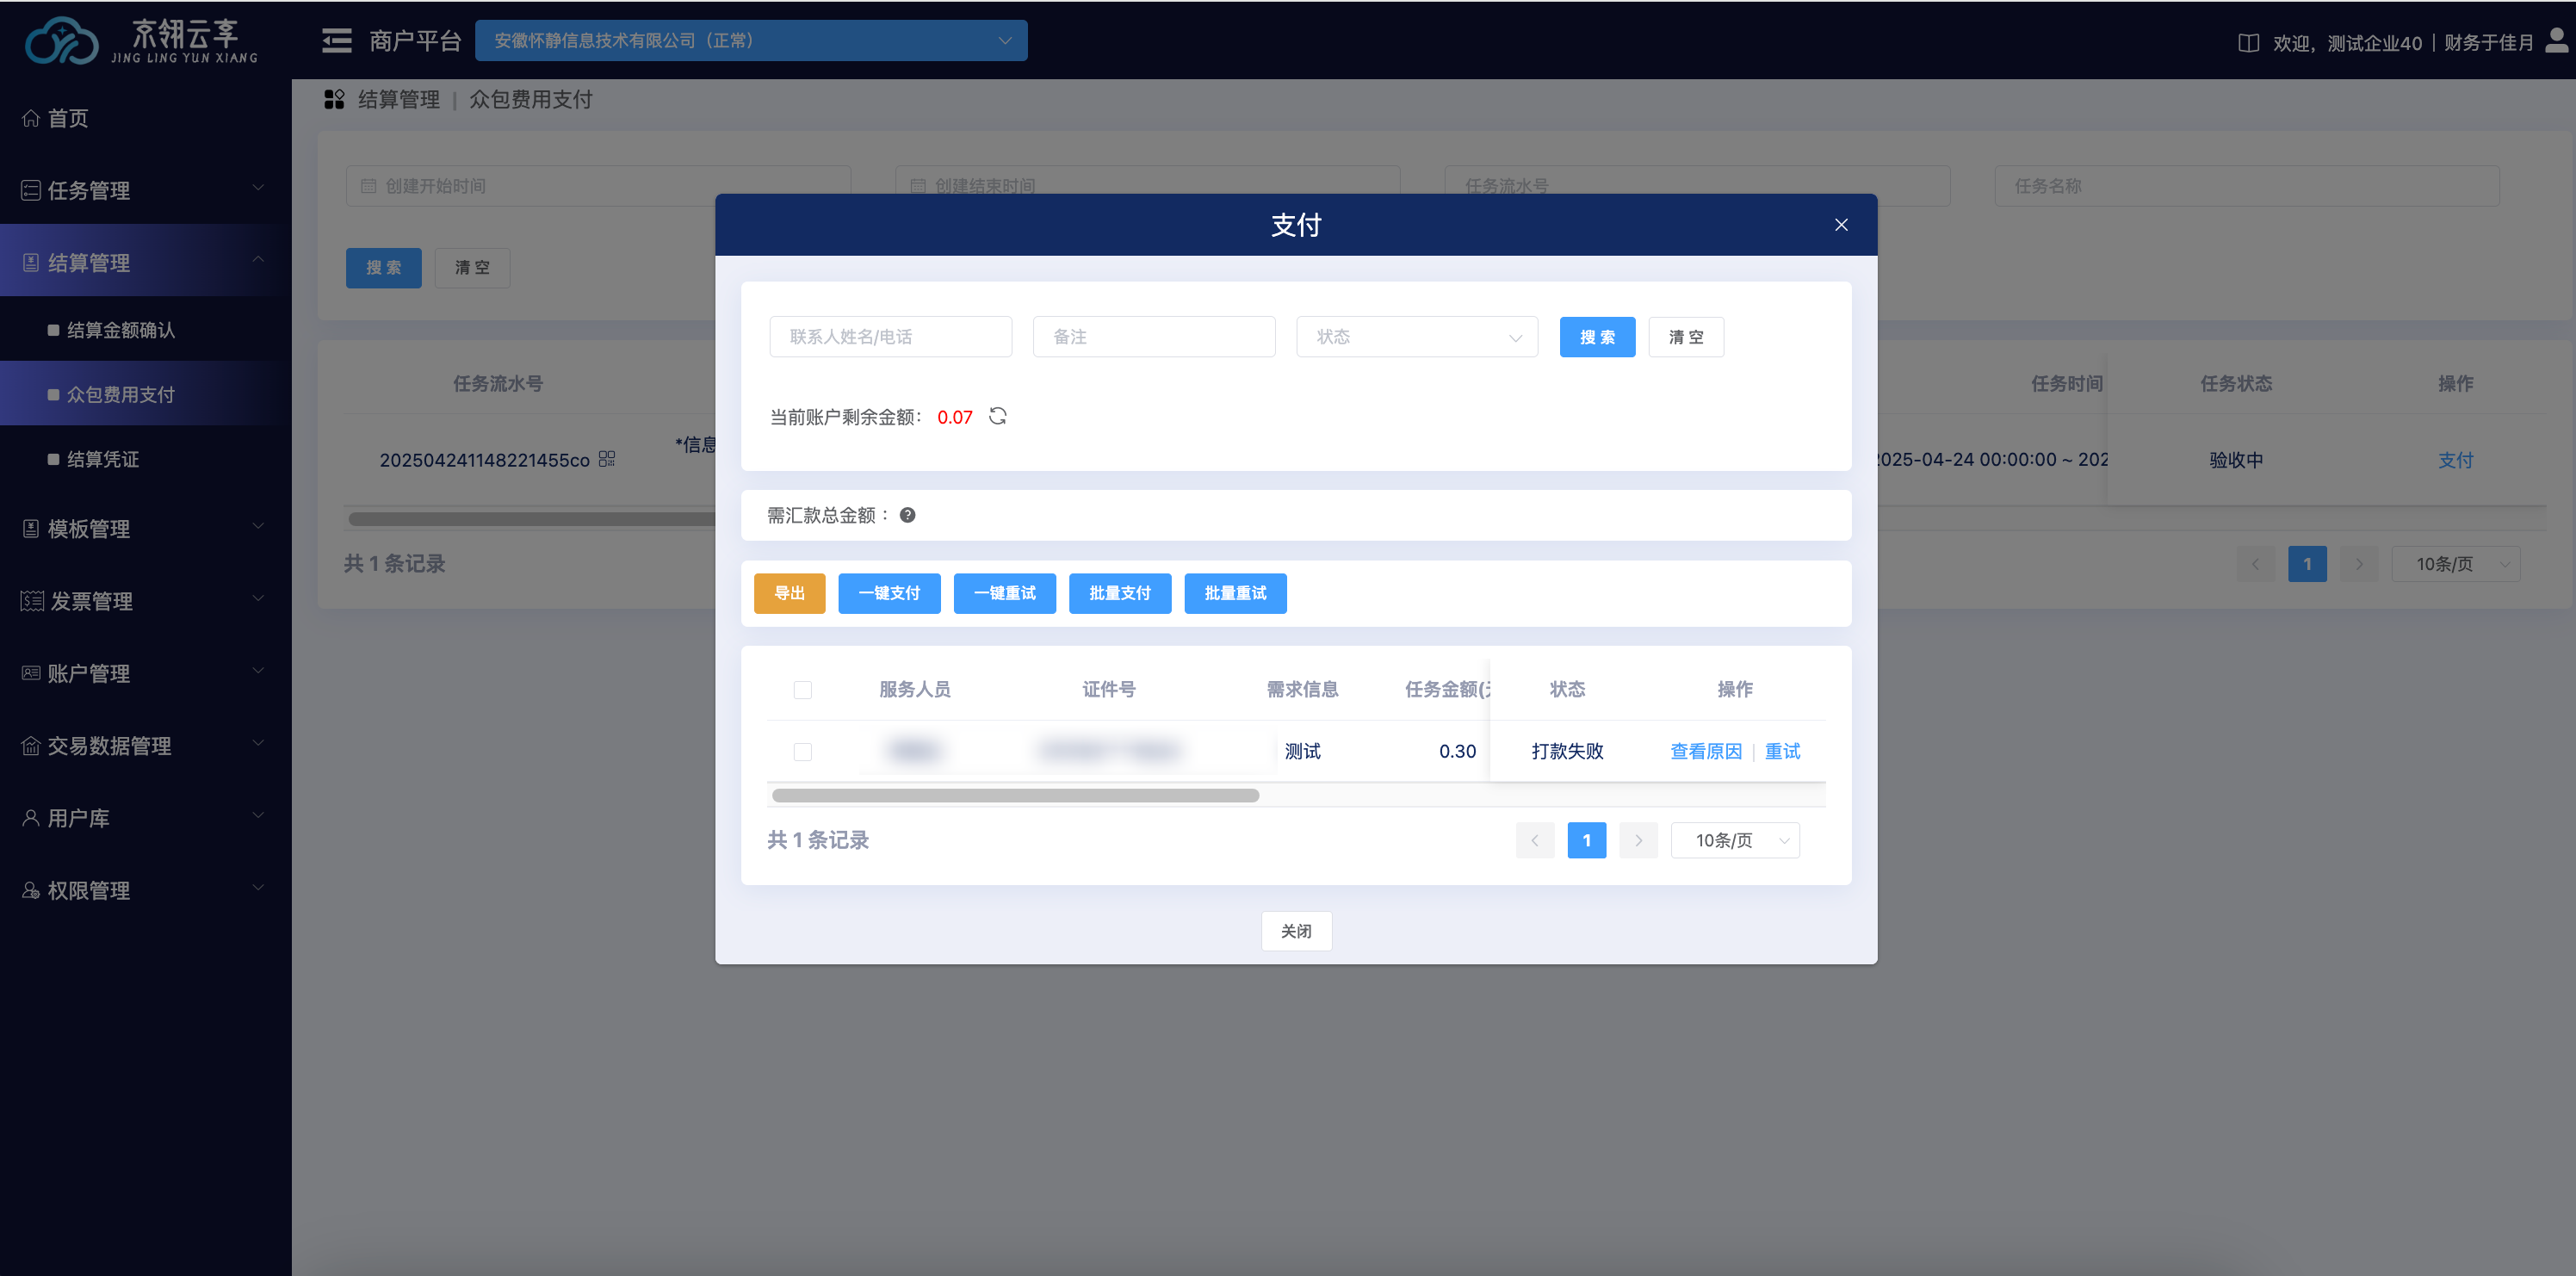Click the QR code icon next to task serial number

click(607, 459)
